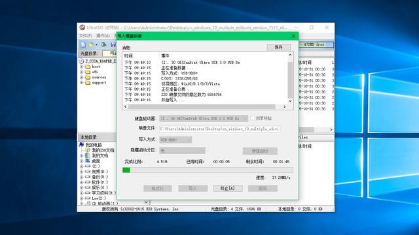
Task: Select the 视频(D:) drive
Action: click(x=100, y=171)
